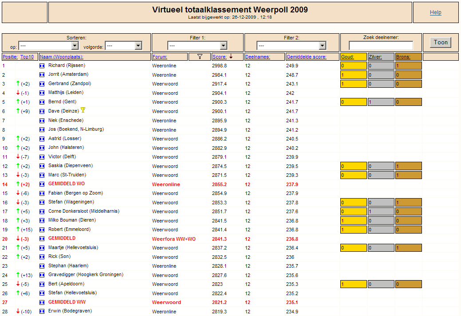Image resolution: width=461 pixels, height=316 pixels.
Task: Open the Sorteren 'op' dropdown
Action: 48,46
